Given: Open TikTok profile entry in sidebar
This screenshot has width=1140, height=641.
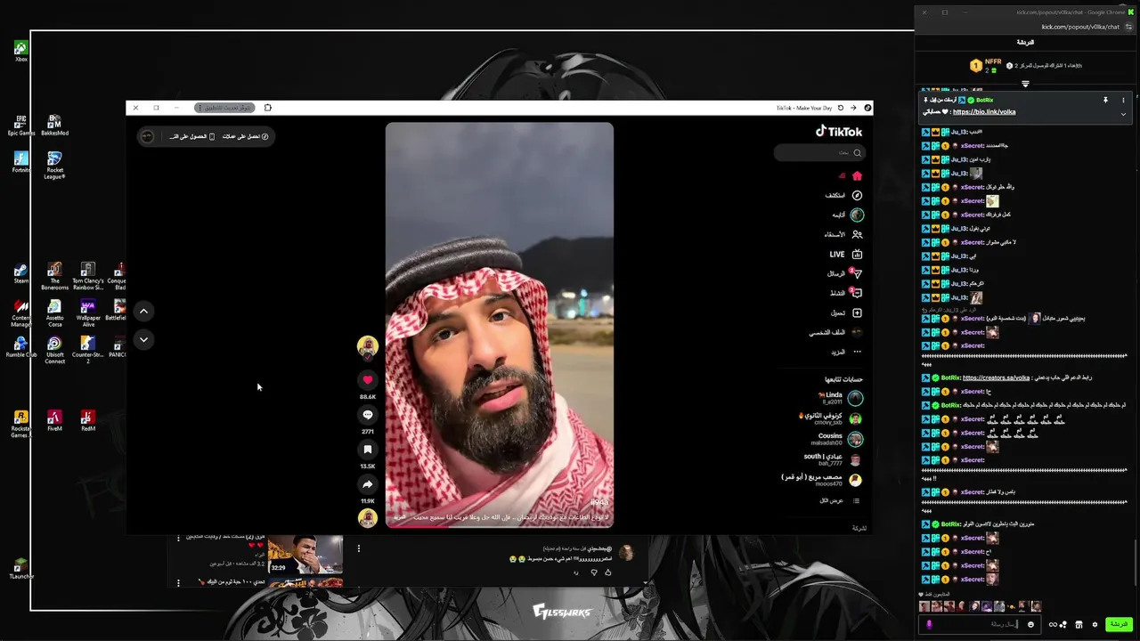Looking at the screenshot, I should click(835, 332).
